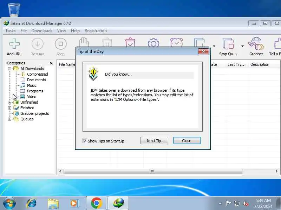Select the Programs category
281x210 pixels.
[x=35, y=91]
